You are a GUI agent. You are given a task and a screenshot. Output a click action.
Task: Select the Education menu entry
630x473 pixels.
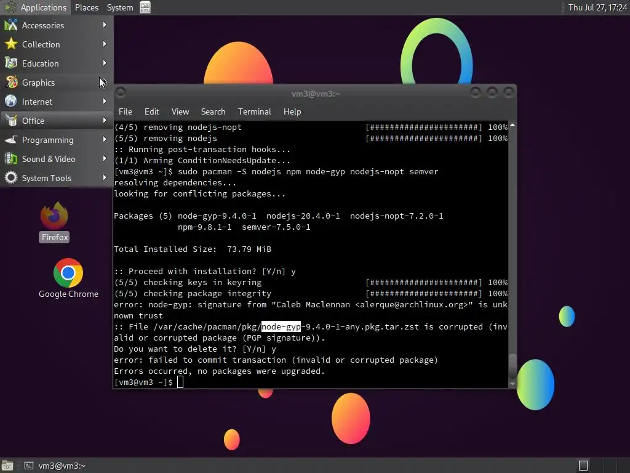point(57,63)
